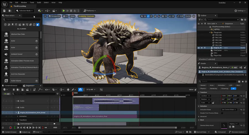Select the Rendering filter in Details

click(213, 89)
